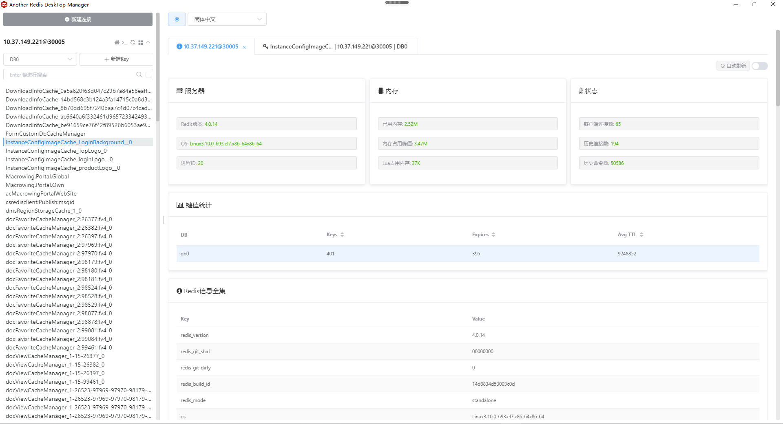This screenshot has width=783, height=424.
Task: Click the redis_mode standalone row
Action: [x=468, y=400]
